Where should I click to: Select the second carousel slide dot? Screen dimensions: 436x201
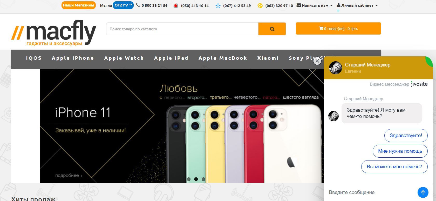click(196, 179)
